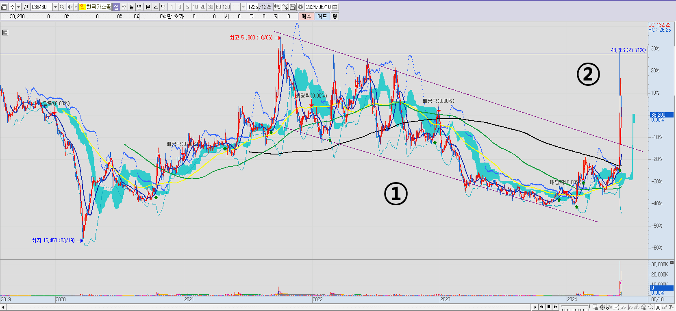The height and width of the screenshot is (311, 676).
Task: Click the compare stocks icon next to 1225/1225
Action: coord(277,7)
